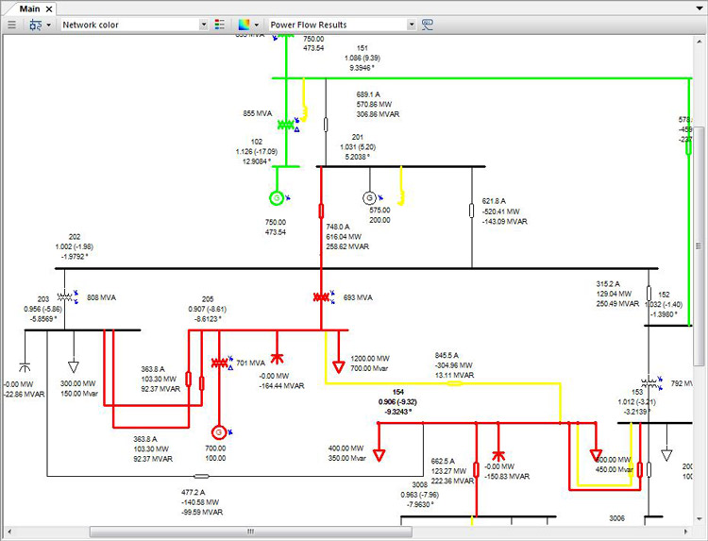Select the red generator rated 700.00
Screen dimensions: 708x541
[x=220, y=431]
